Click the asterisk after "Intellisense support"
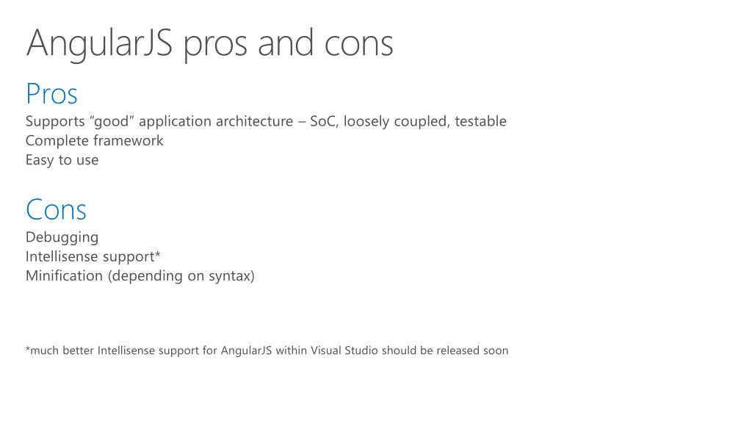This screenshot has height=423, width=752. click(x=157, y=255)
